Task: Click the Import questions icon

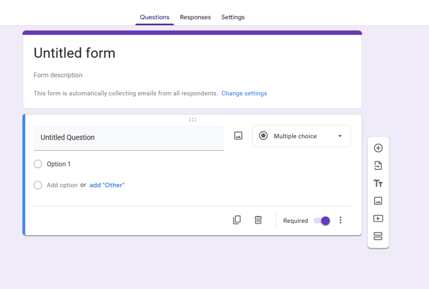Action: coord(378,166)
